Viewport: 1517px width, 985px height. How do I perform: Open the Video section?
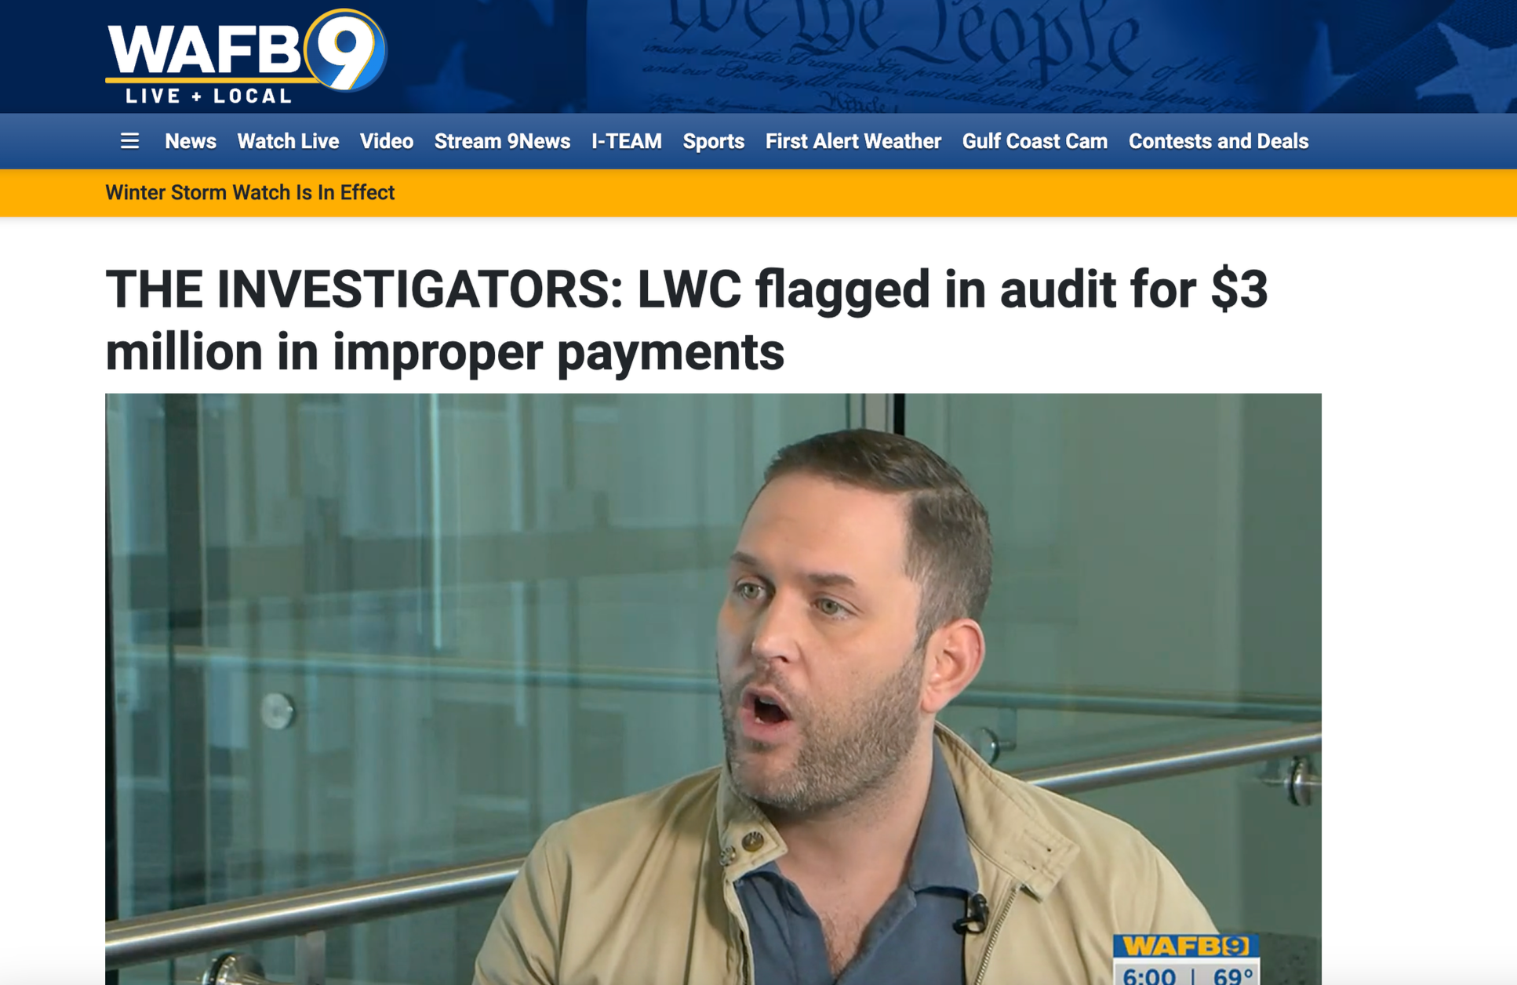pos(387,141)
